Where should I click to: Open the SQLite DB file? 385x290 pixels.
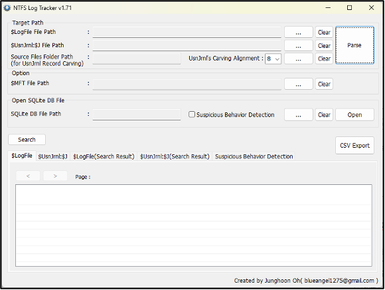pos(354,115)
